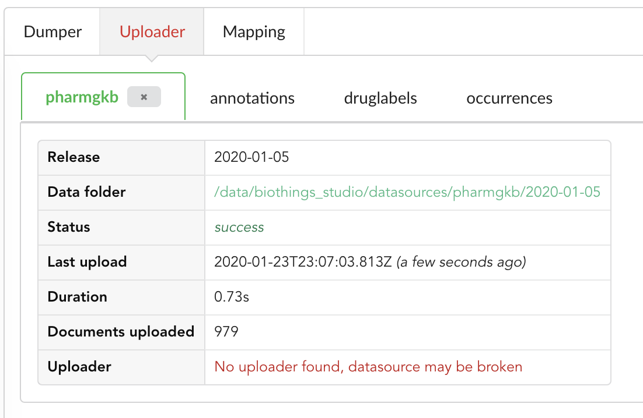Viewport: 643px width, 418px height.
Task: Click the Uploader row label in table
Action: tap(79, 367)
